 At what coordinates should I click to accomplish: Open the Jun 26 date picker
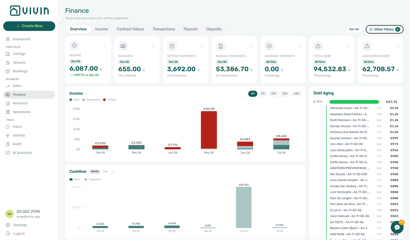pos(354,29)
